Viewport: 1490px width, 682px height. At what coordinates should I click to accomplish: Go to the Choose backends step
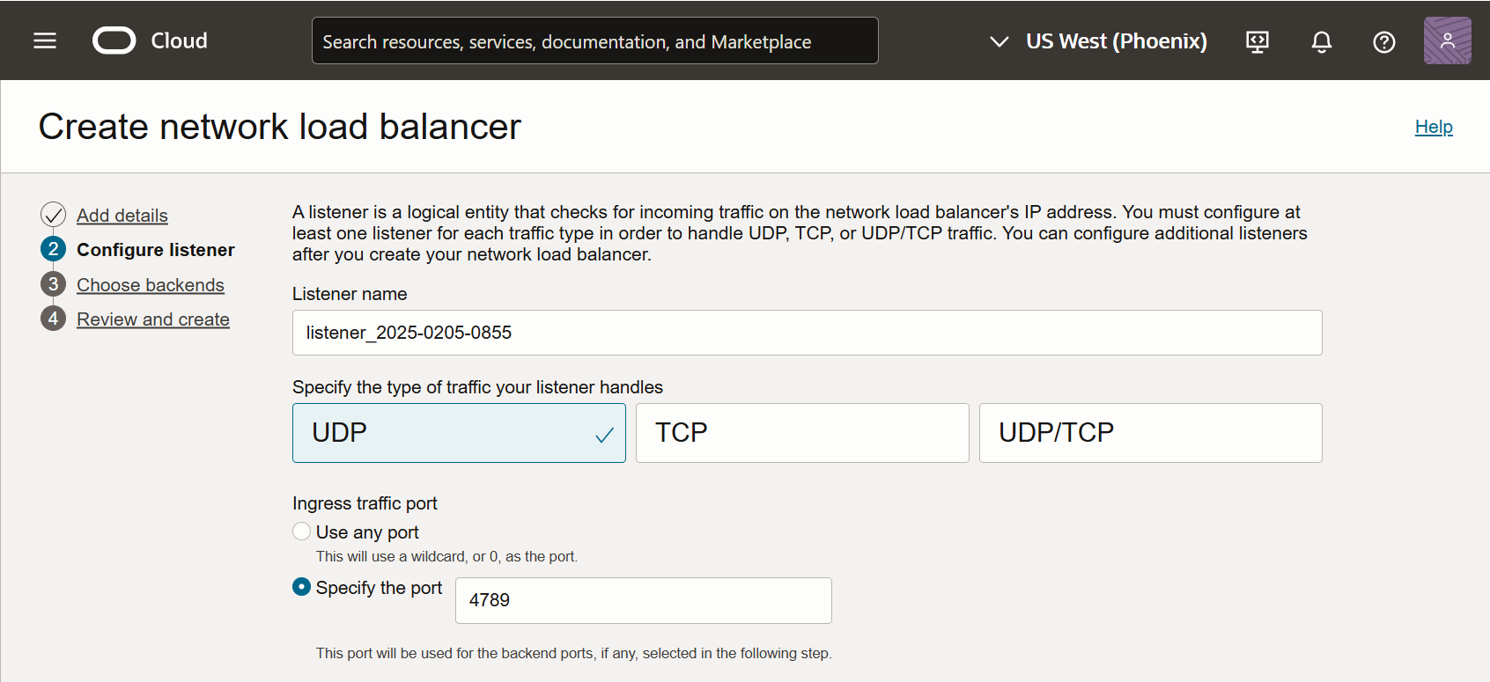151,285
